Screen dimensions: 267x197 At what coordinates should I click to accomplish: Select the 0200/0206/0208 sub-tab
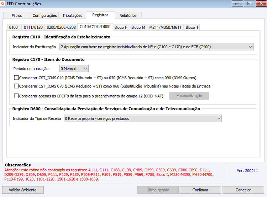click(x=61, y=27)
